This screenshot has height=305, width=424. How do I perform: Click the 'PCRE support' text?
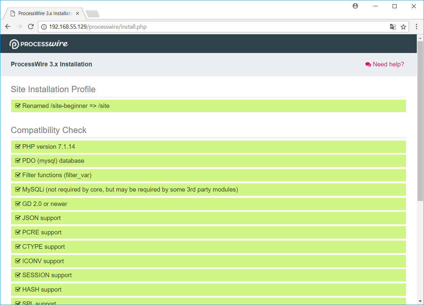coord(42,232)
